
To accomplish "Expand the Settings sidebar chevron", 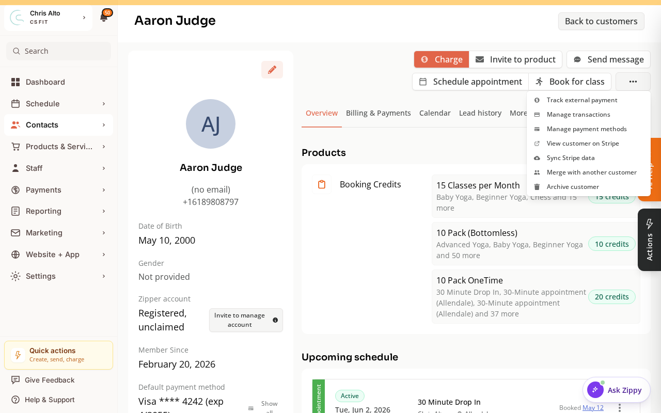I will click(x=104, y=276).
